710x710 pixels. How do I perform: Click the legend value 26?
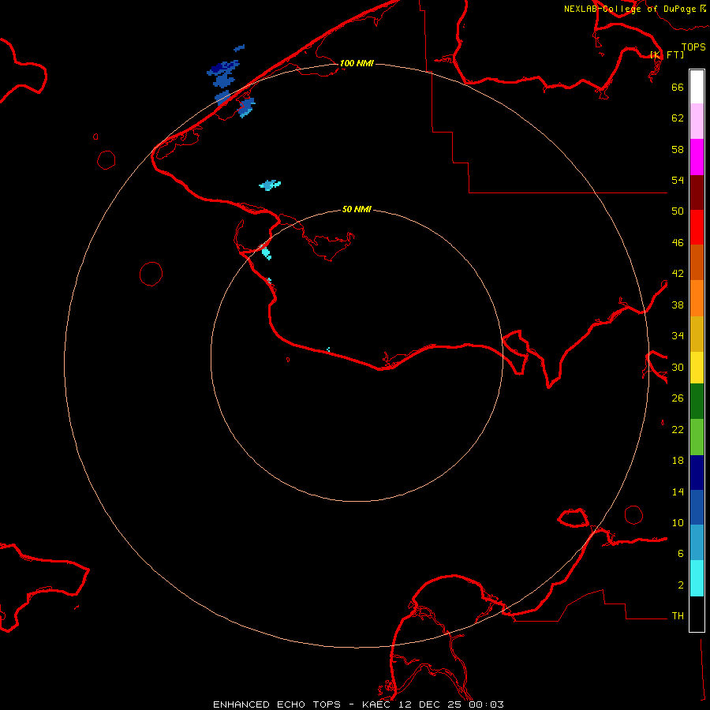pyautogui.click(x=678, y=398)
